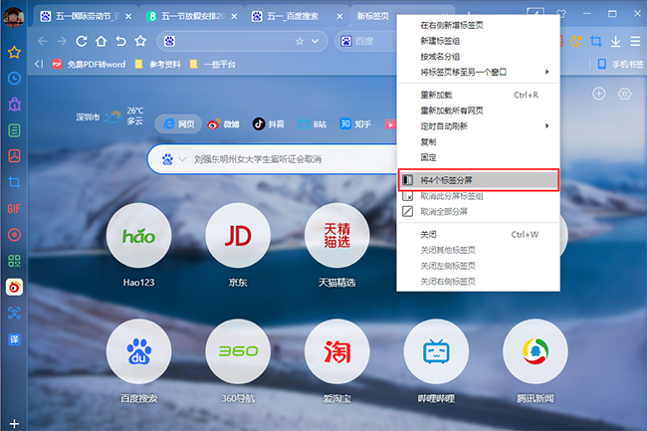Open 免费PDF转word bookmark
This screenshot has height=431, width=647.
[89, 64]
